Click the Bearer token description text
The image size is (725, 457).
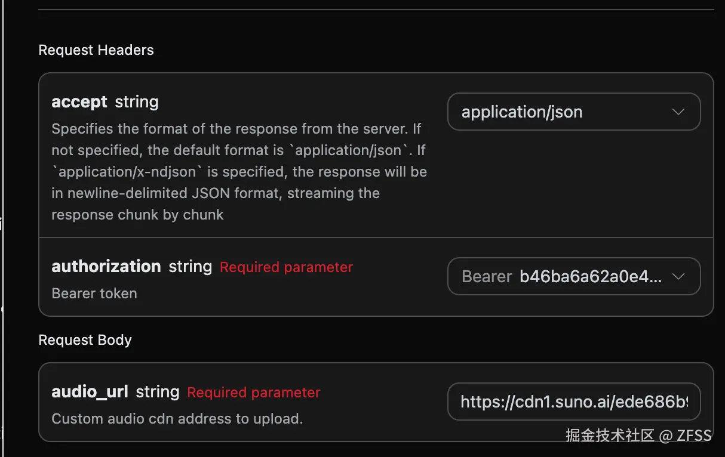click(94, 294)
